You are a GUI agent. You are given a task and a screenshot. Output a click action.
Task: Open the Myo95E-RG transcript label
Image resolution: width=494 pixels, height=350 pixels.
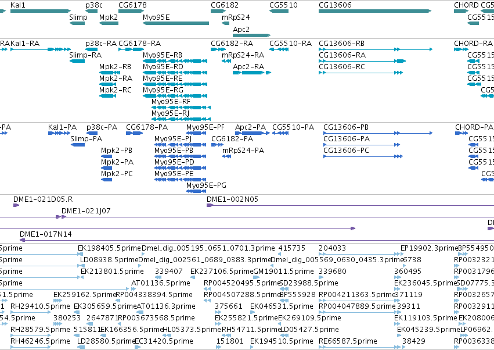click(x=163, y=90)
